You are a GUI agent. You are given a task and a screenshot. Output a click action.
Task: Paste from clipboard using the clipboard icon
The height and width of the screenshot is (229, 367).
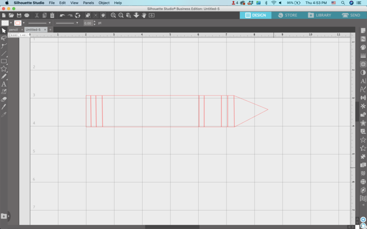point(52,15)
